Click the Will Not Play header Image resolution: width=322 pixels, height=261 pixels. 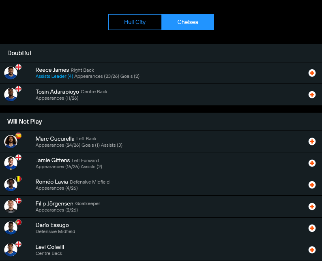[24, 122]
